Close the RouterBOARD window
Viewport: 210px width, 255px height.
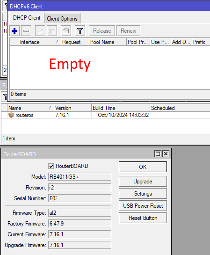point(166,153)
